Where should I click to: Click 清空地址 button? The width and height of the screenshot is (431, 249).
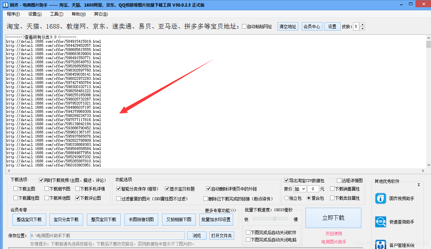[x=288, y=26]
